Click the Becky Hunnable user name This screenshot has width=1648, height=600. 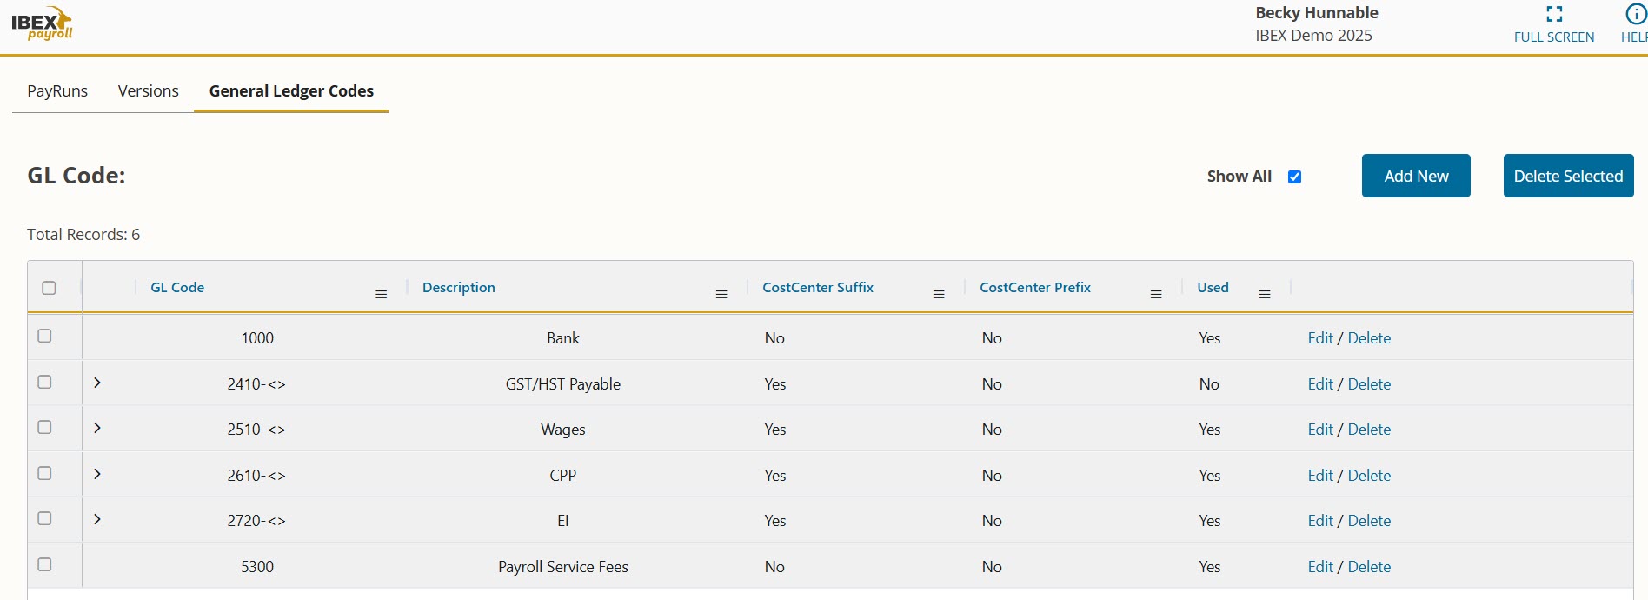click(1316, 12)
